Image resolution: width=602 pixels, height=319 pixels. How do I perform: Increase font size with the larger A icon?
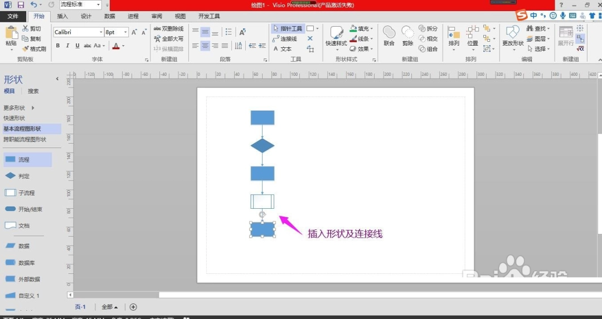pyautogui.click(x=134, y=32)
